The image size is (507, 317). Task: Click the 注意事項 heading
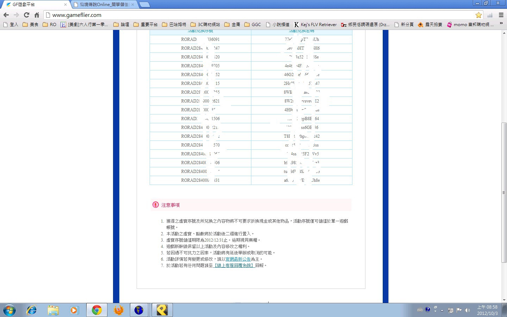pyautogui.click(x=170, y=205)
